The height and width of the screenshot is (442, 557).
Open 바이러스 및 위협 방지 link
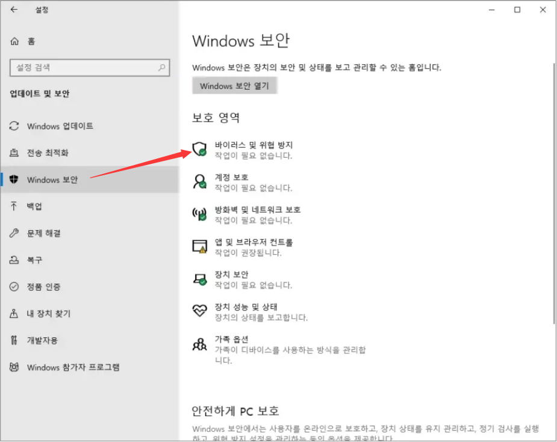click(x=254, y=145)
